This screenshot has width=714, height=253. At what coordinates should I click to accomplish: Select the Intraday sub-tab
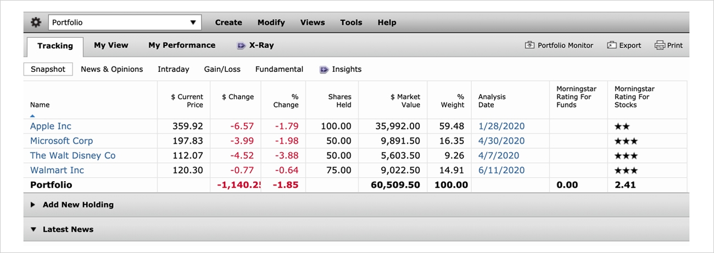pos(174,69)
